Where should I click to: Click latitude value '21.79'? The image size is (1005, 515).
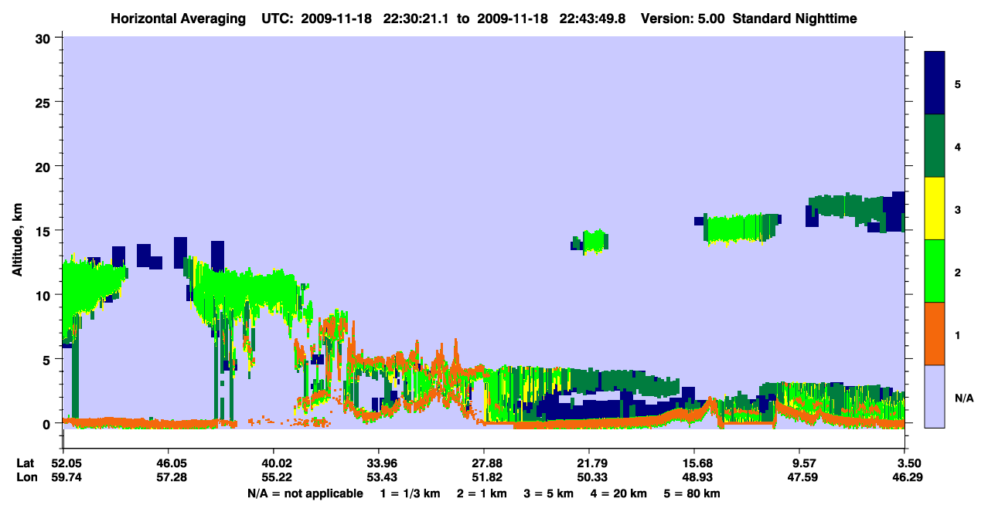[589, 463]
